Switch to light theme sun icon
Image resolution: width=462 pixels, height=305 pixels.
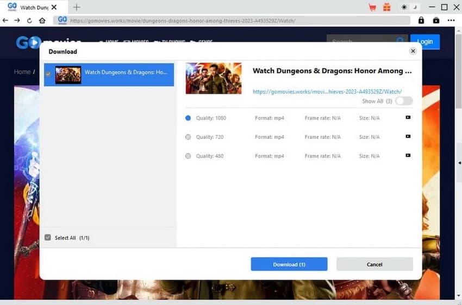point(404,7)
